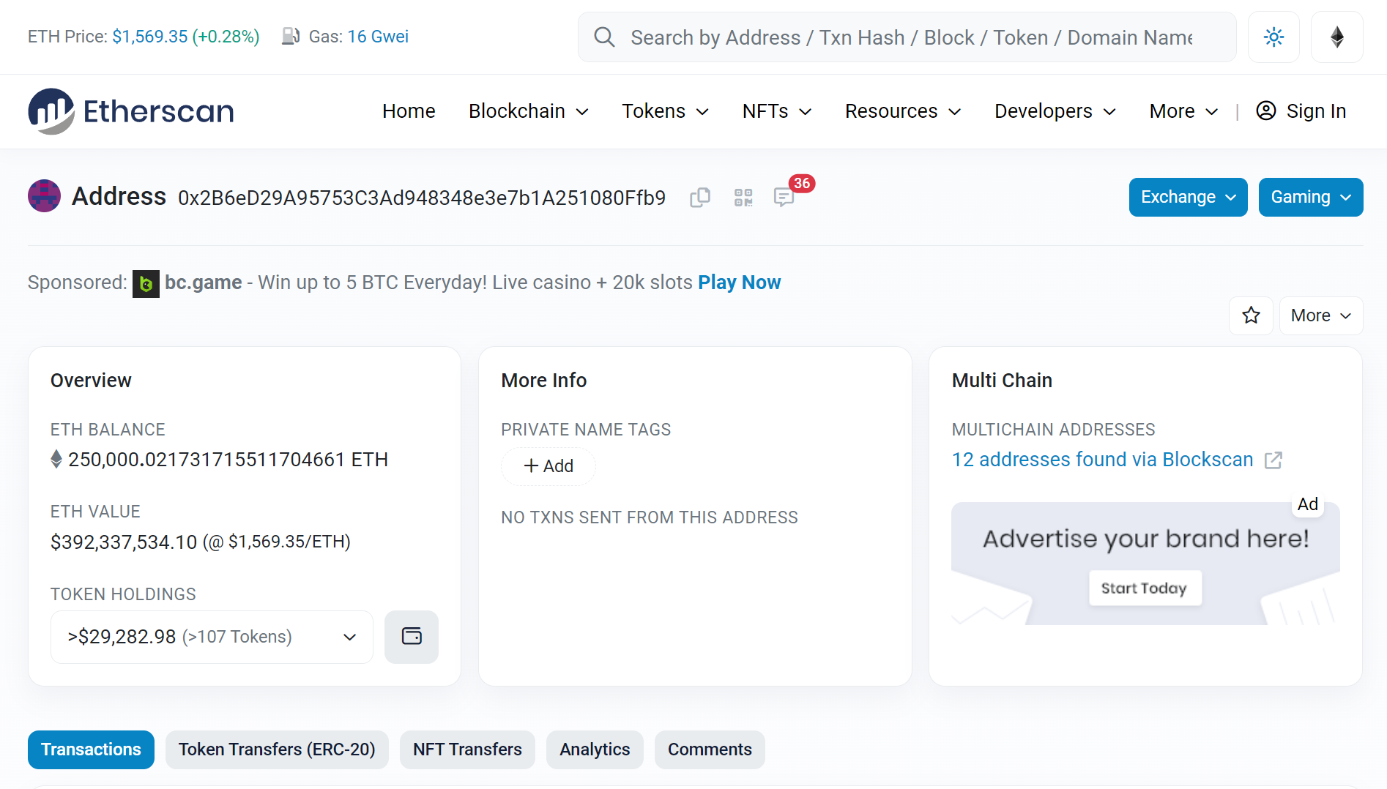Open the comments icon with 36 badge
The width and height of the screenshot is (1387, 789).
[x=784, y=198]
